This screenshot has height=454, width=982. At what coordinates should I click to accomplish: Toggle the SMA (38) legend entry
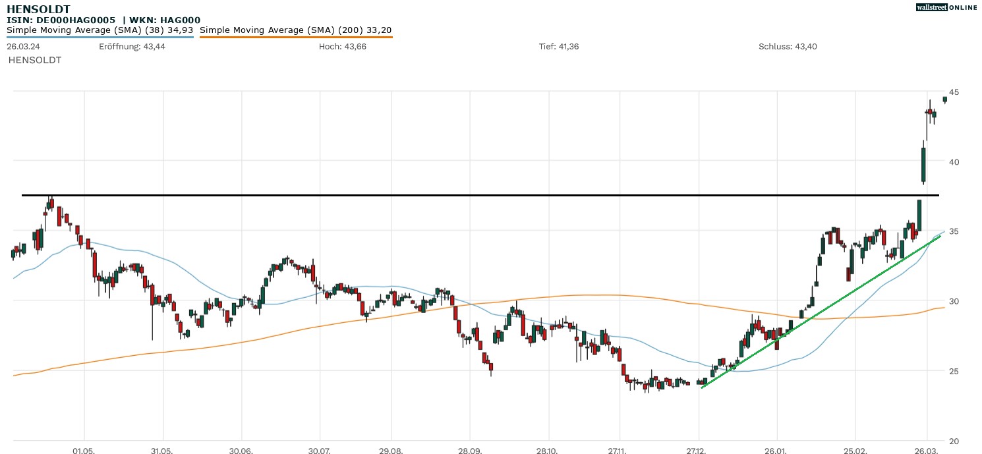(x=100, y=30)
